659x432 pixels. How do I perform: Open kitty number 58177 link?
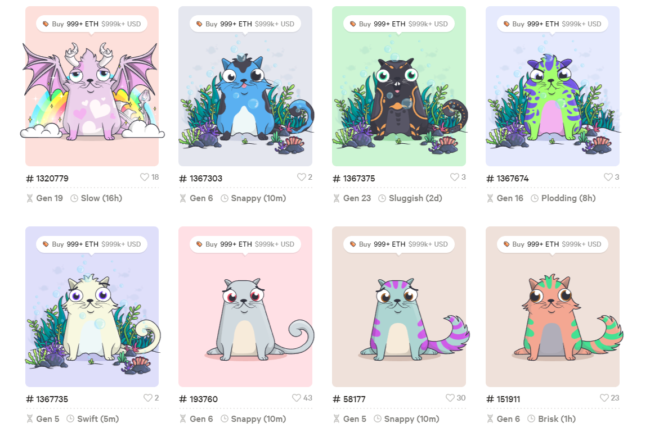349,399
